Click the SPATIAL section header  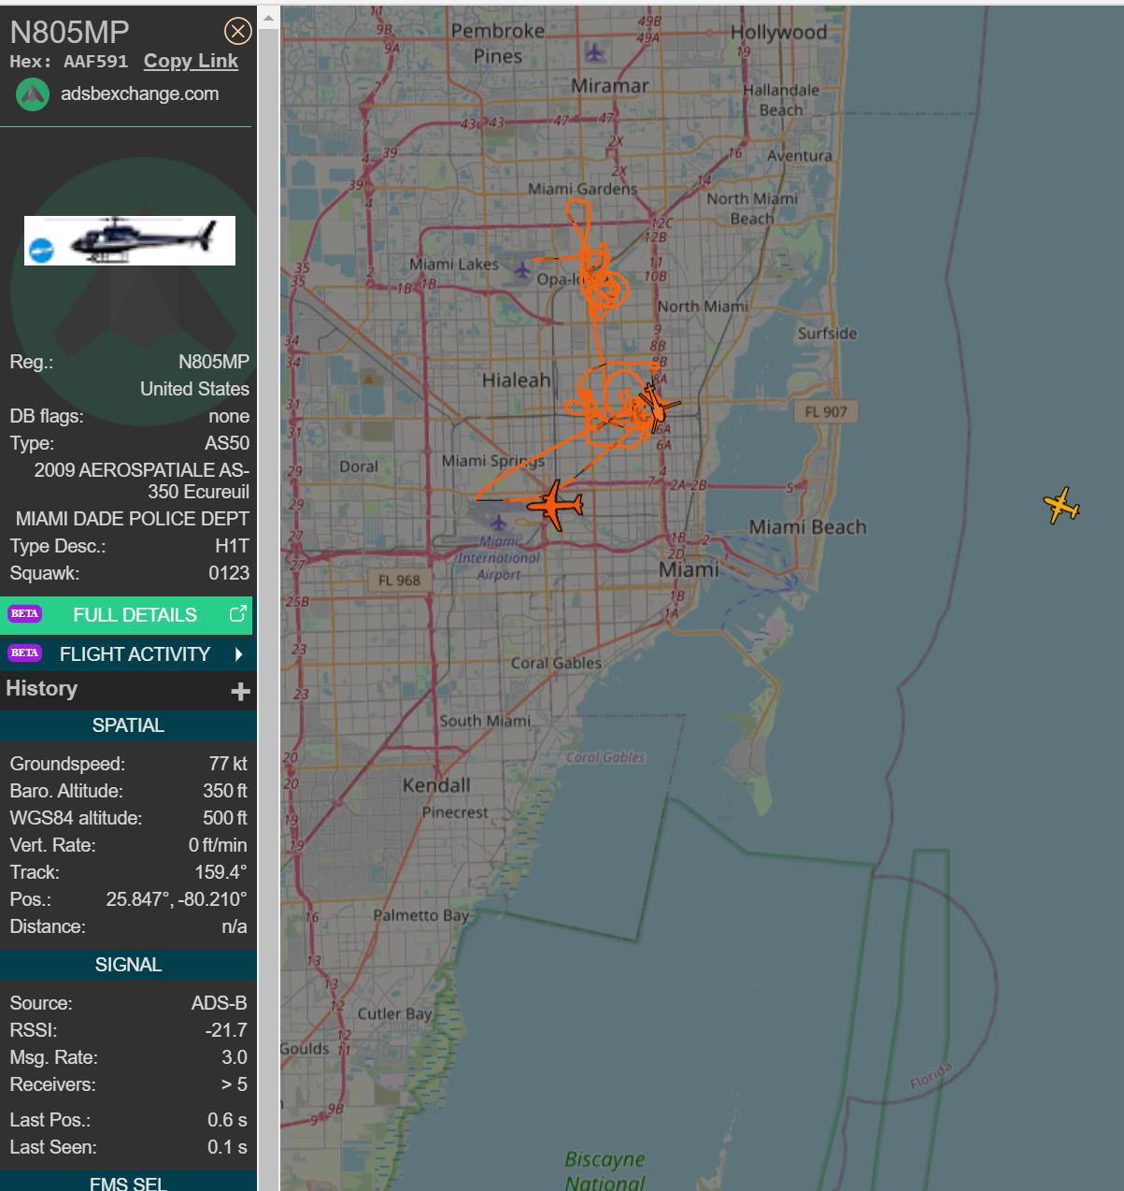pyautogui.click(x=128, y=725)
